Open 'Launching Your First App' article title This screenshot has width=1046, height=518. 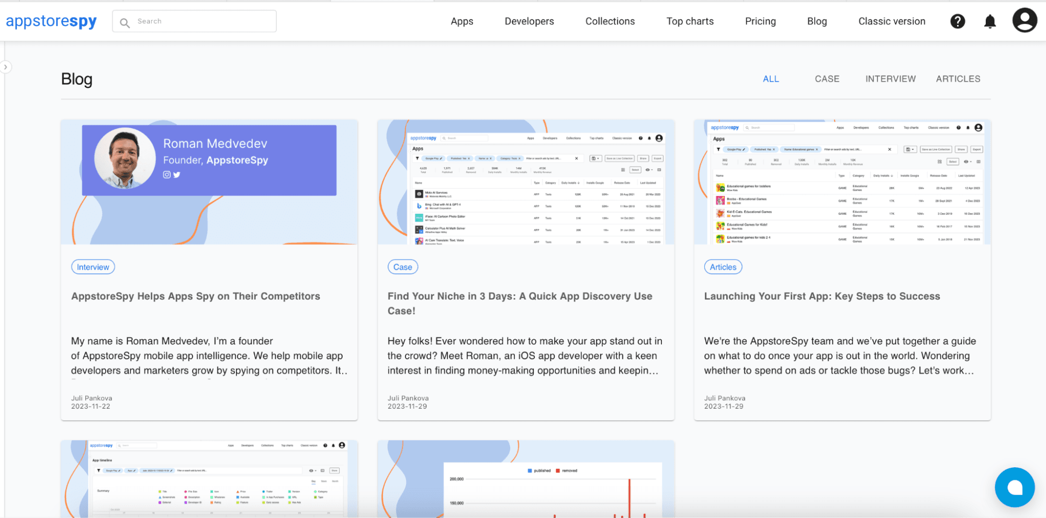(x=822, y=296)
